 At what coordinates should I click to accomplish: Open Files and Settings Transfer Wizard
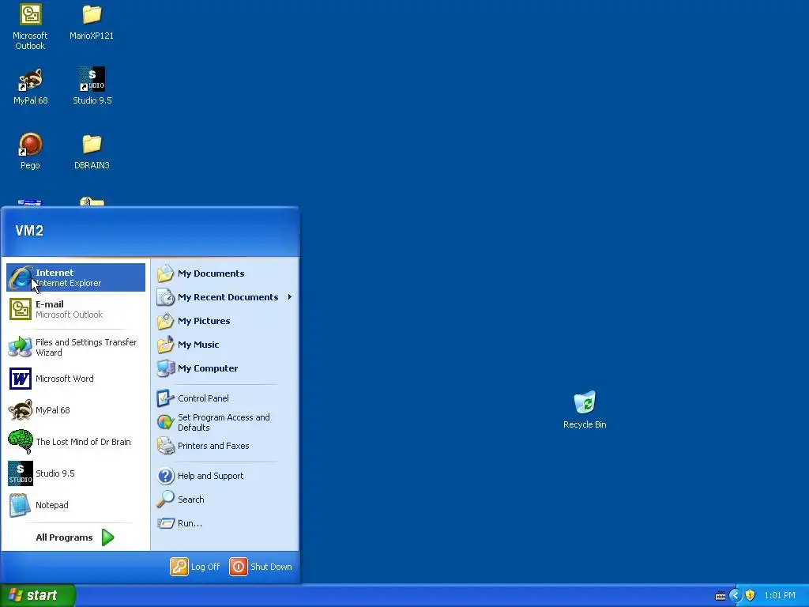[x=76, y=347]
